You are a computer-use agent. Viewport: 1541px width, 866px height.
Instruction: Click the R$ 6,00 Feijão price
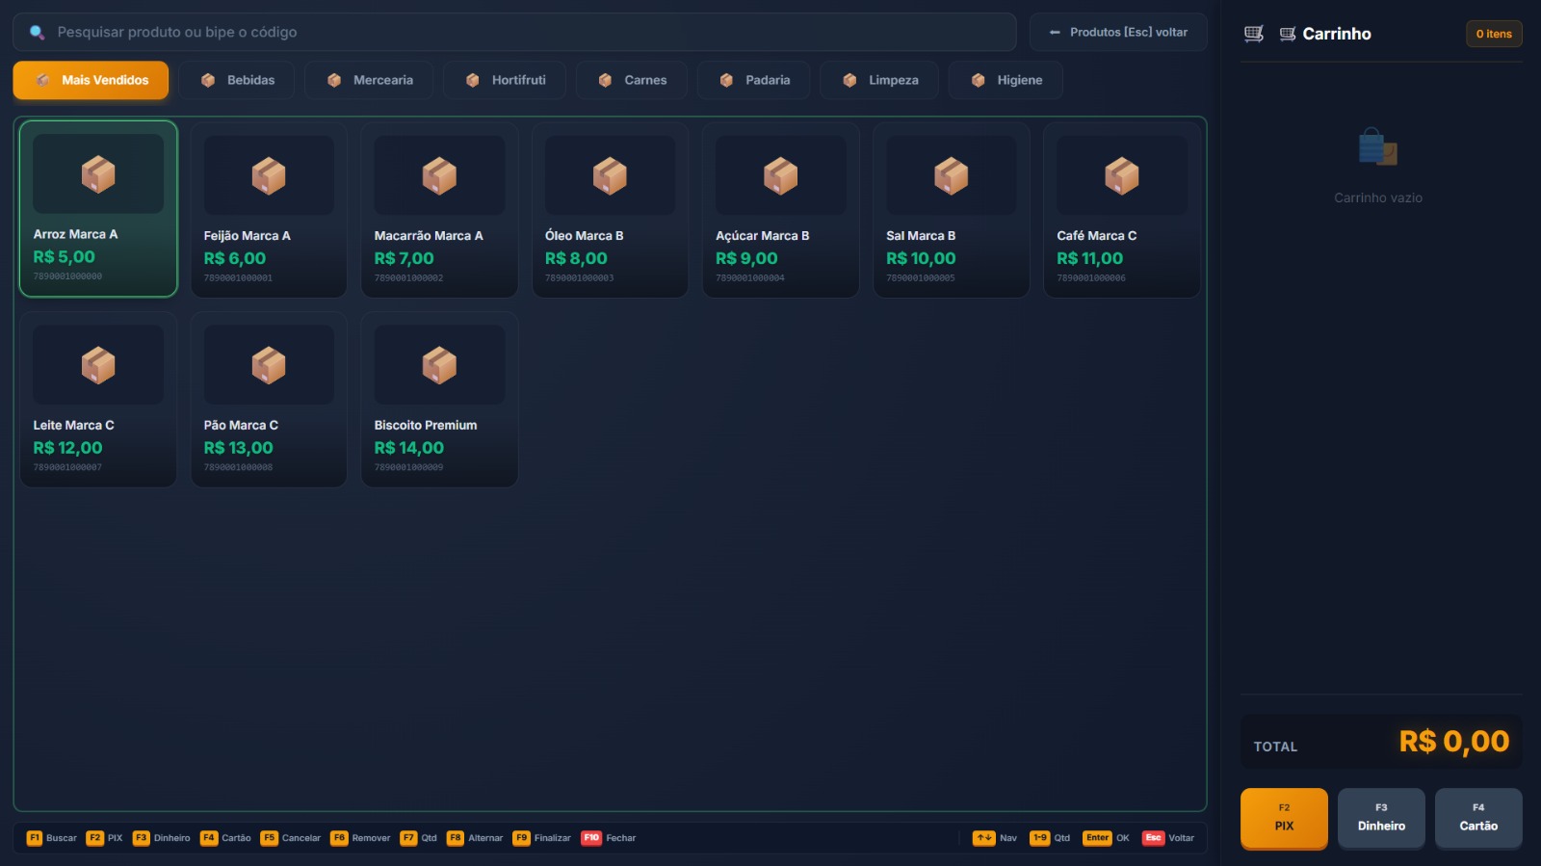235,258
